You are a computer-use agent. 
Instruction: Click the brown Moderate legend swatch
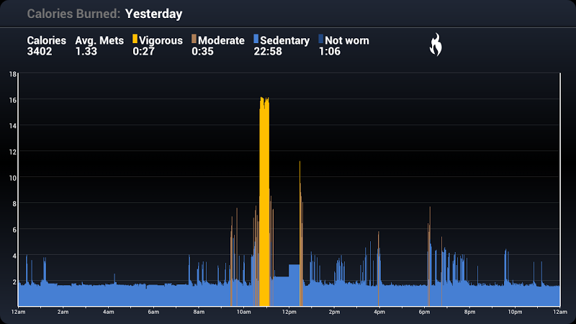[194, 40]
